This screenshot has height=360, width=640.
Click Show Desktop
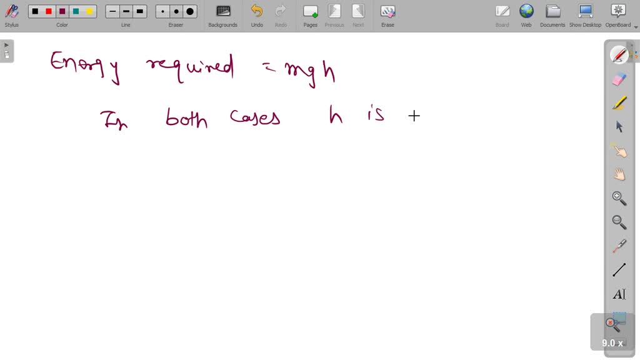click(585, 16)
